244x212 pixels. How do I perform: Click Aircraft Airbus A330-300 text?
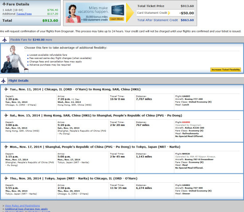click(190, 128)
